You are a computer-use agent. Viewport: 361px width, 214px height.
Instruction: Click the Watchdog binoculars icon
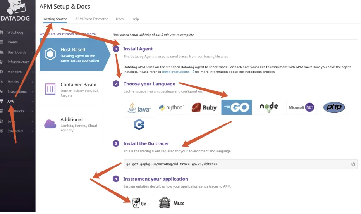[2, 33]
